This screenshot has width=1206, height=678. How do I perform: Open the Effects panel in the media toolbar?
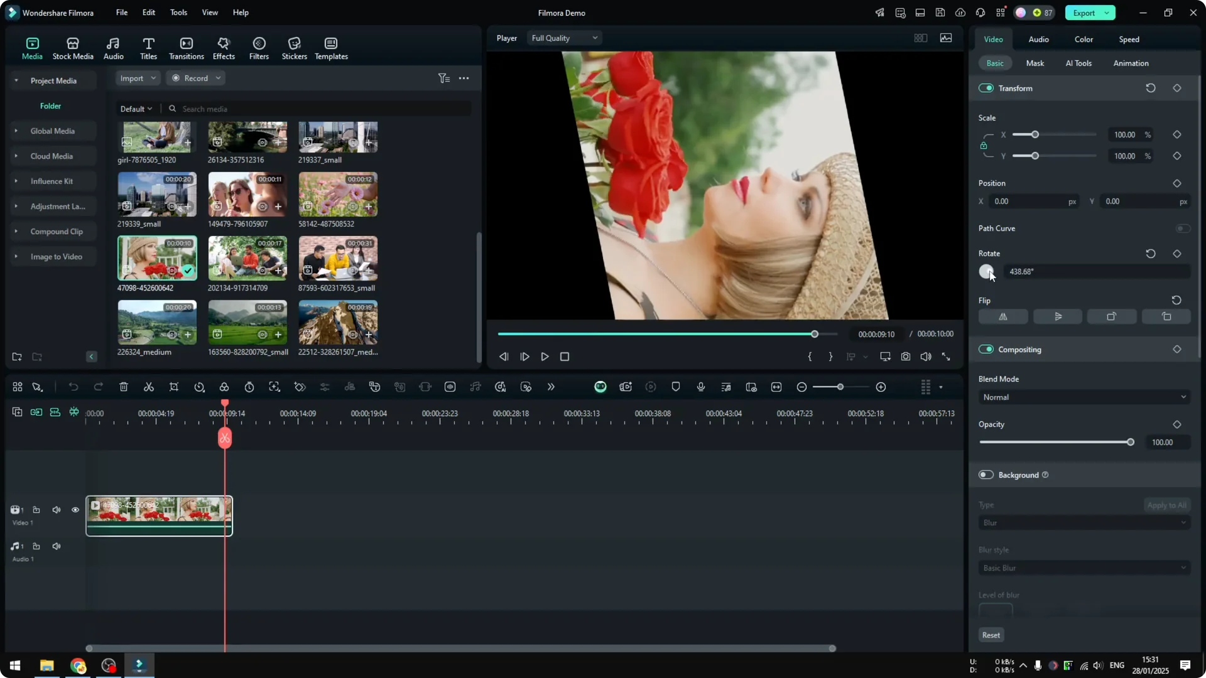point(224,47)
